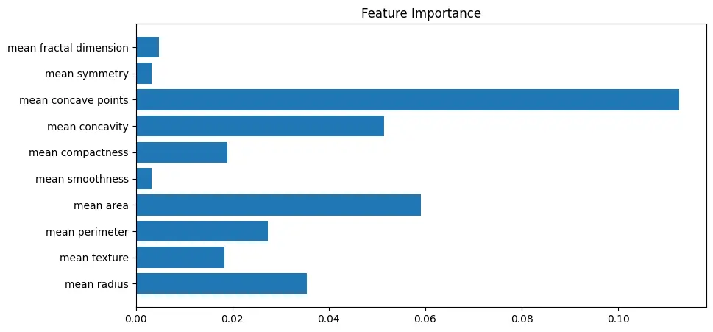713x332 pixels.
Task: Select the mean compactness bar
Action: point(182,152)
